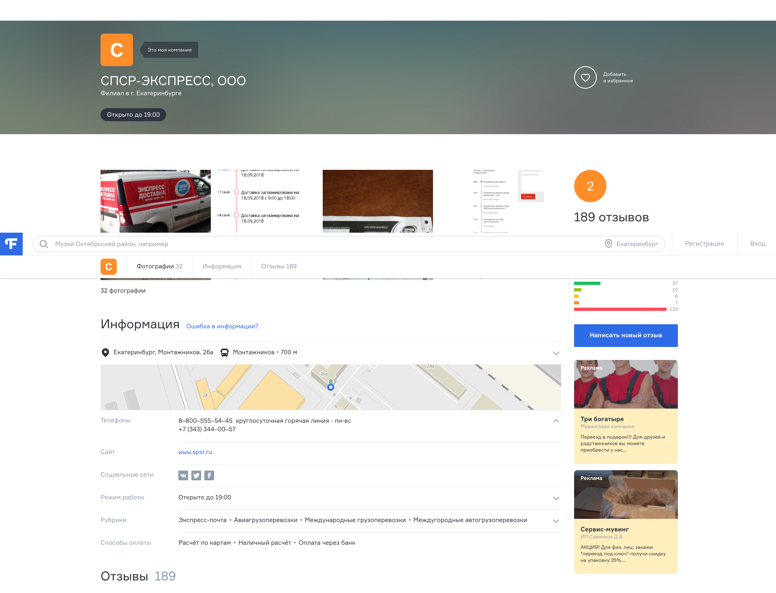Screen dimensions: 776x593
Task: Expand the address row chevron
Action: [x=556, y=353]
